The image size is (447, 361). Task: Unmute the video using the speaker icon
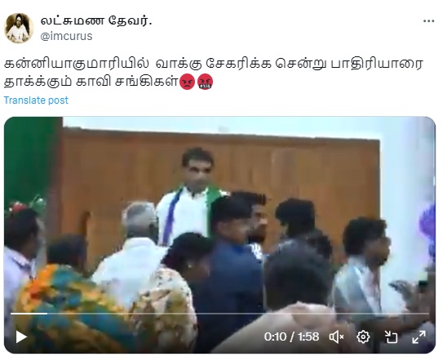click(336, 337)
